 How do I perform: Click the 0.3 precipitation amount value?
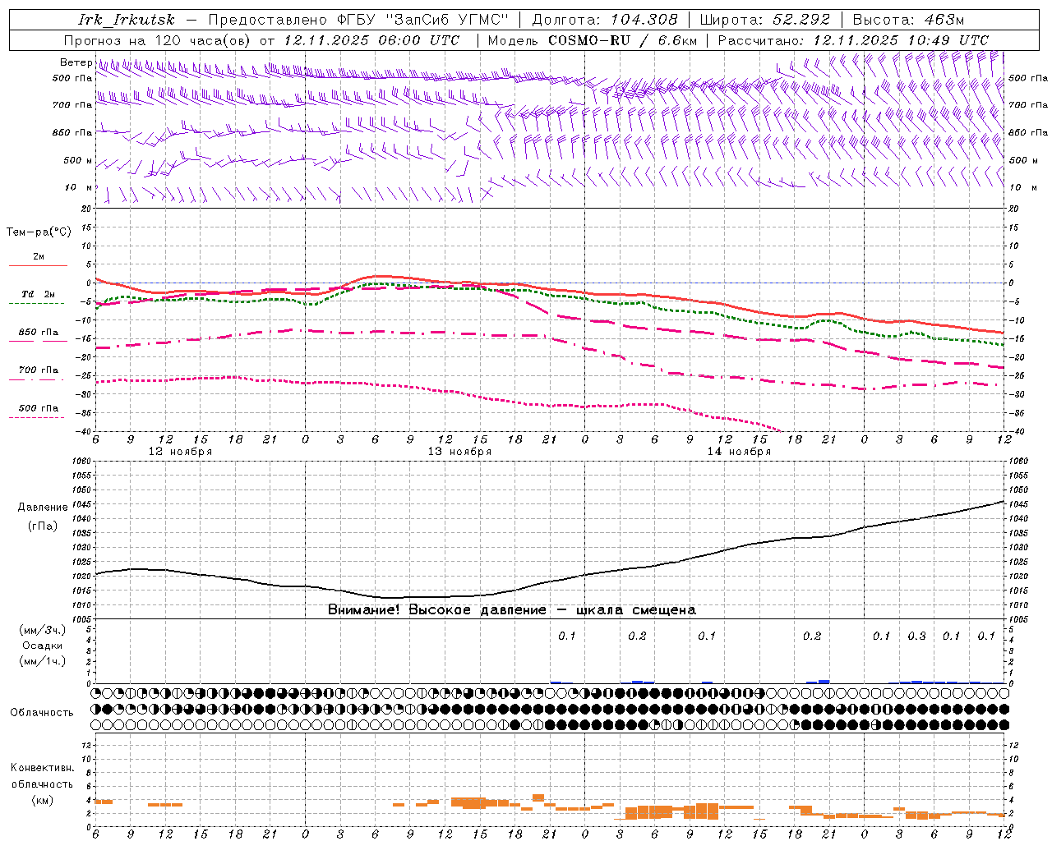pyautogui.click(x=916, y=636)
